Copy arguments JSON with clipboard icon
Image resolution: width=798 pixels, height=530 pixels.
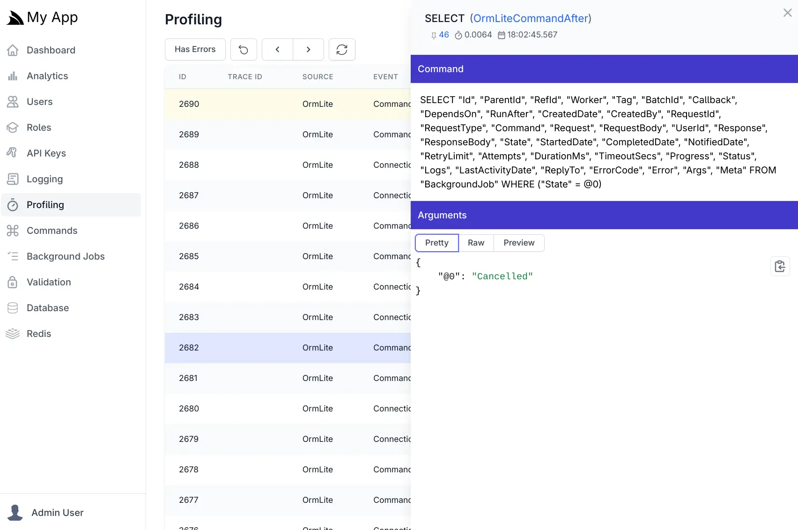[780, 266]
